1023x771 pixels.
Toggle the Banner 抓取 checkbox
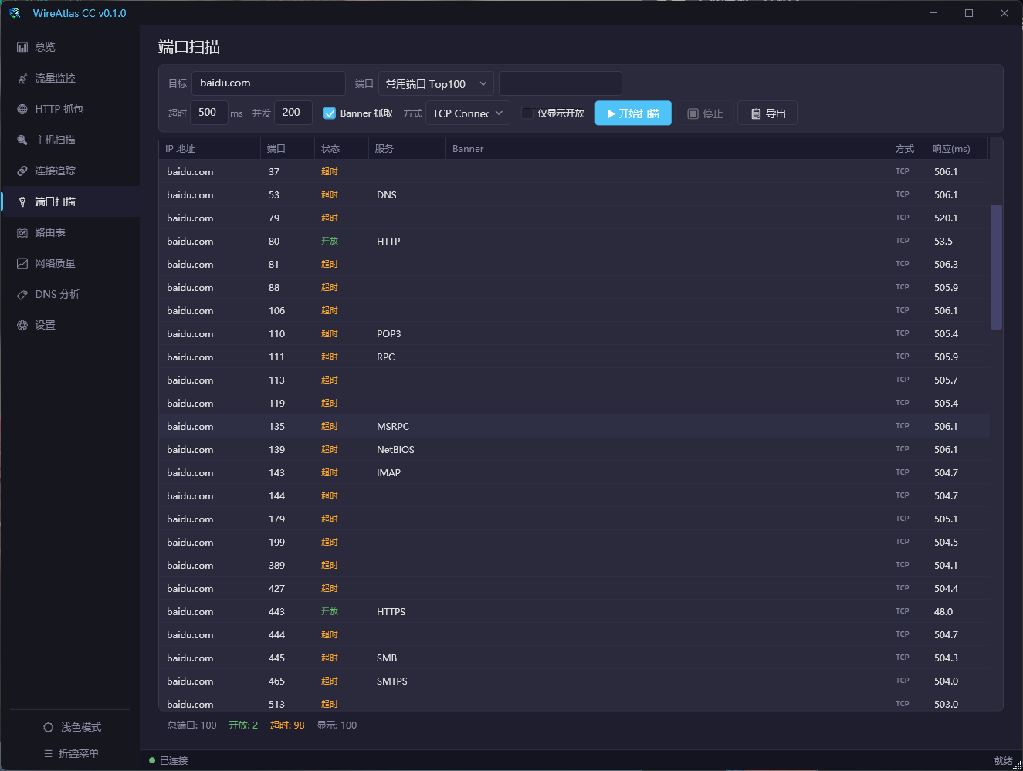pyautogui.click(x=330, y=113)
